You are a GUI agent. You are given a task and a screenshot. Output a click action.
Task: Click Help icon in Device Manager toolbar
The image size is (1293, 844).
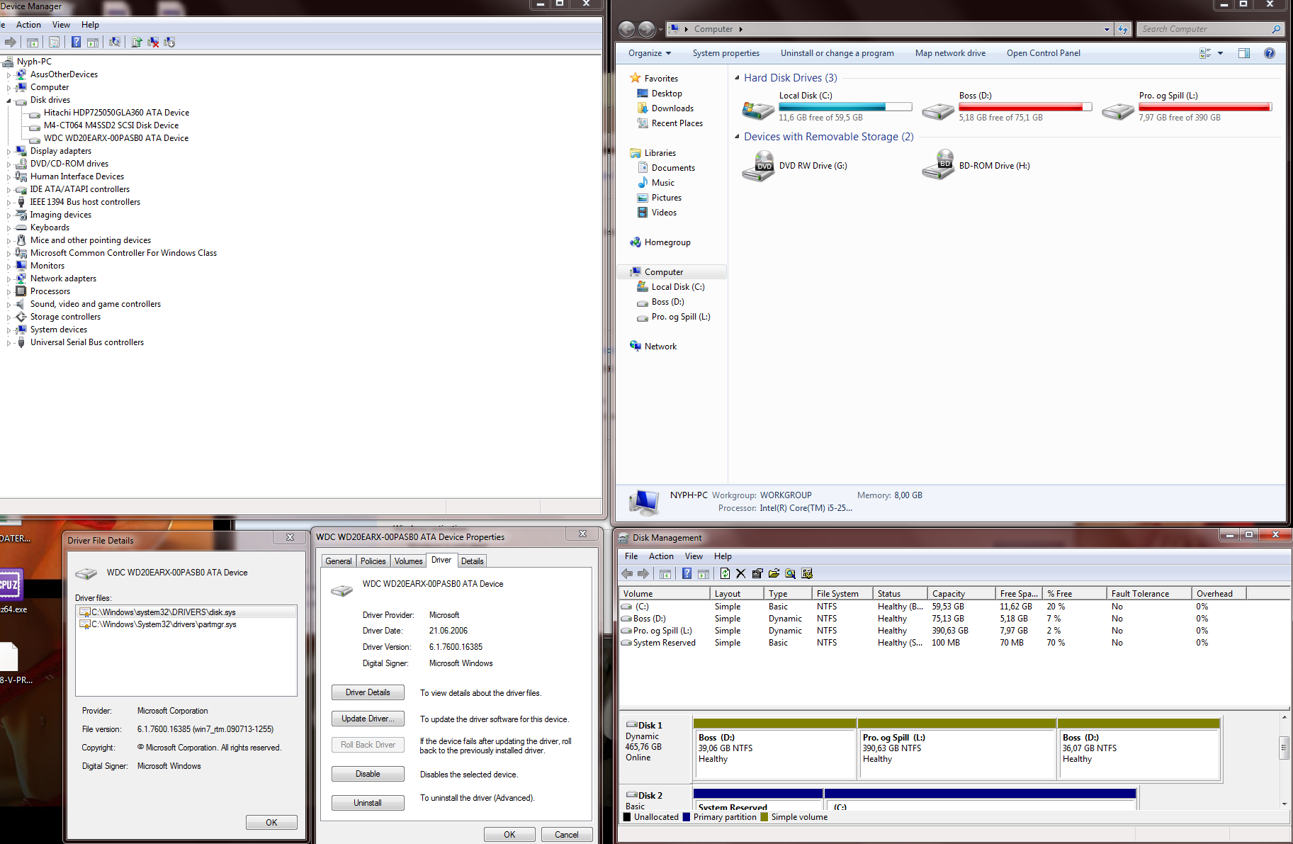[x=76, y=43]
